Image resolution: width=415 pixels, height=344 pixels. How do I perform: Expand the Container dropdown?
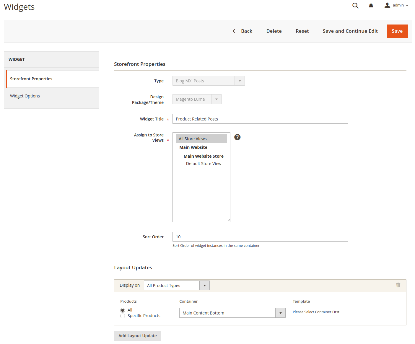coord(232,313)
